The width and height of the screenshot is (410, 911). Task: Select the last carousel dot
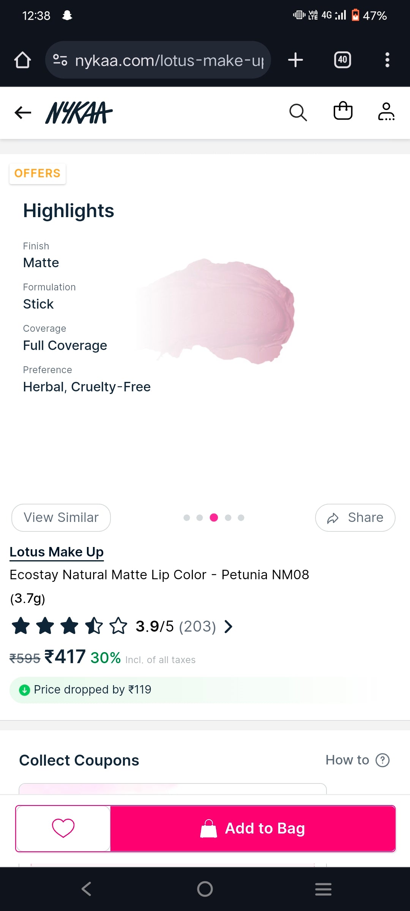coord(241,518)
